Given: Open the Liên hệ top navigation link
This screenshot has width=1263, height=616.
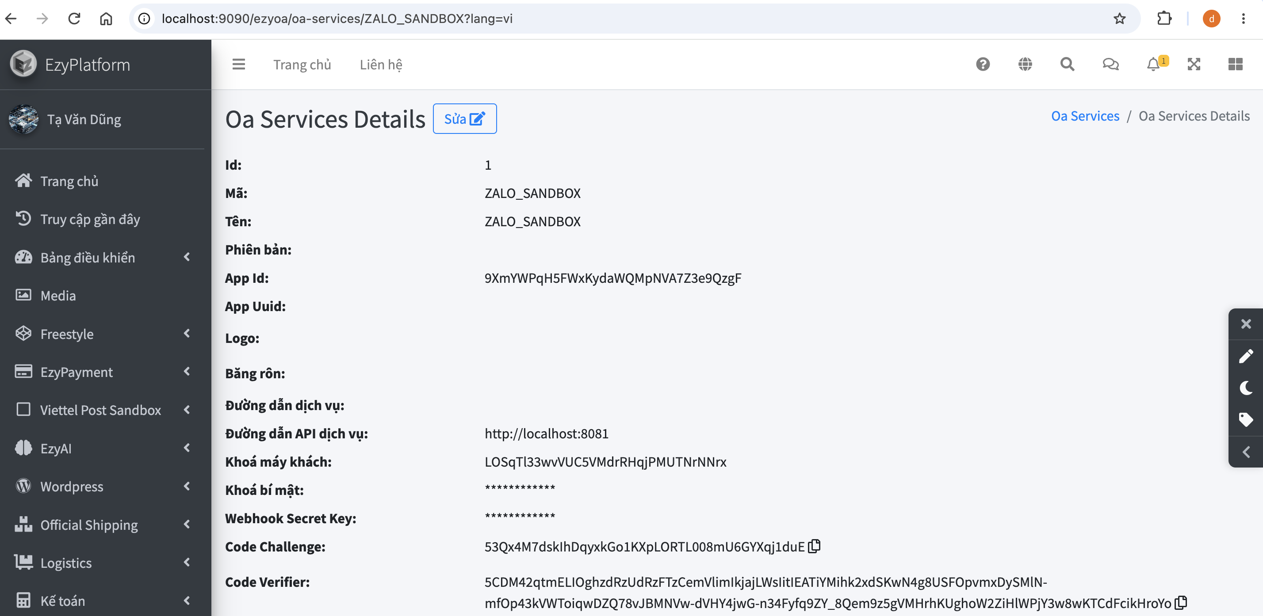Looking at the screenshot, I should 381,65.
